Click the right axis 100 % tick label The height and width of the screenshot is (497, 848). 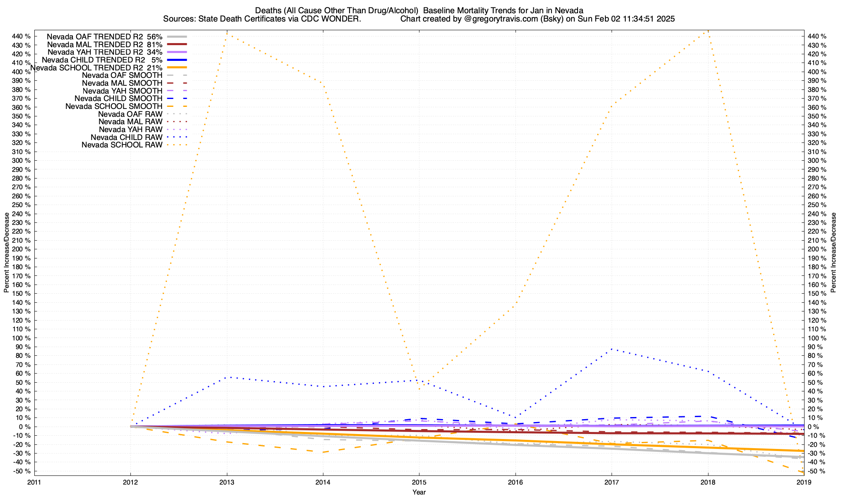coord(817,338)
